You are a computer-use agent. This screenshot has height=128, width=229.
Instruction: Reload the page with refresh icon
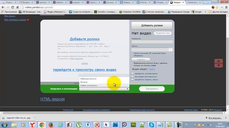(x=13, y=7)
